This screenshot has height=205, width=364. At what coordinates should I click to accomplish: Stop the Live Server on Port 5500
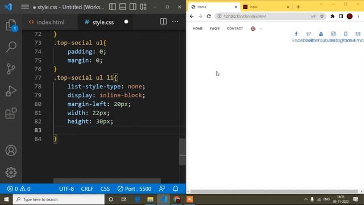tap(134, 188)
